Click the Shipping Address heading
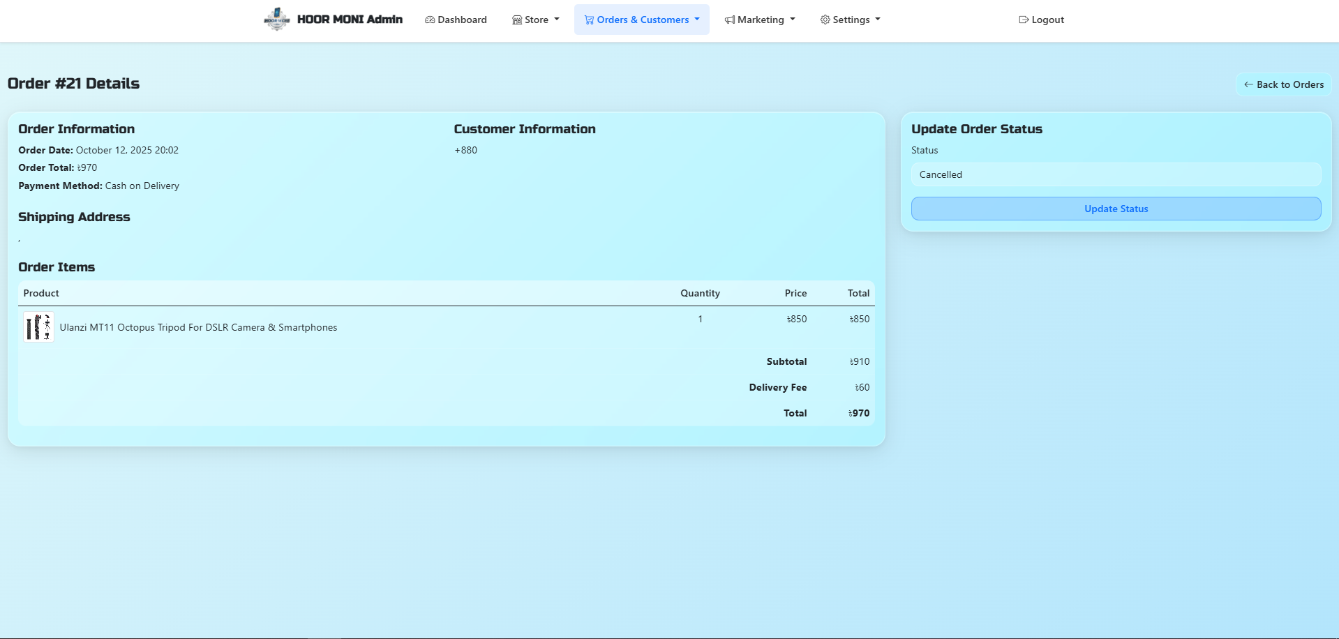 pos(74,217)
